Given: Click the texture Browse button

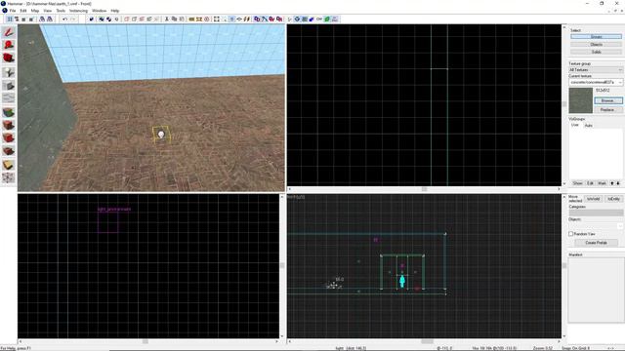Looking at the screenshot, I should click(607, 100).
